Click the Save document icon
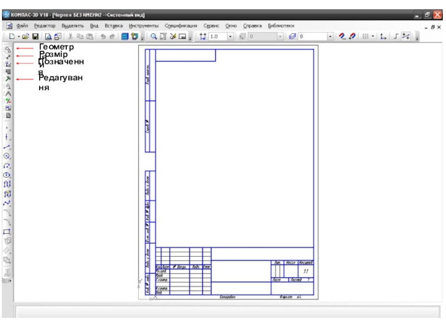Image resolution: width=446 pixels, height=334 pixels. pyautogui.click(x=35, y=37)
